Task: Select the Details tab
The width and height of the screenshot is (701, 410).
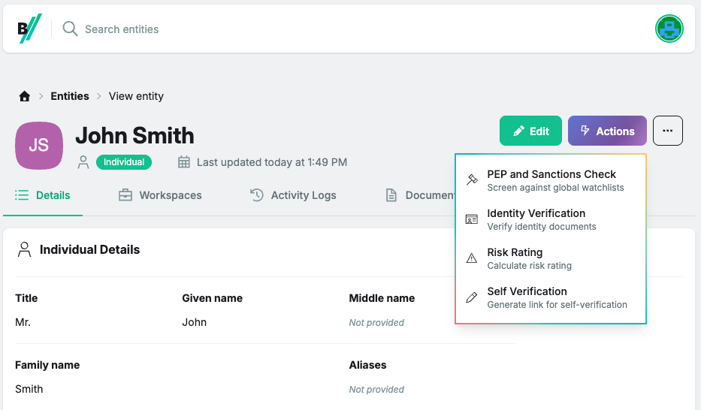Action: 43,195
